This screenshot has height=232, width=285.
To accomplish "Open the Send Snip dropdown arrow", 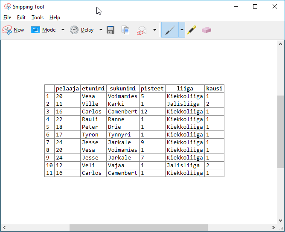I will point(154,30).
